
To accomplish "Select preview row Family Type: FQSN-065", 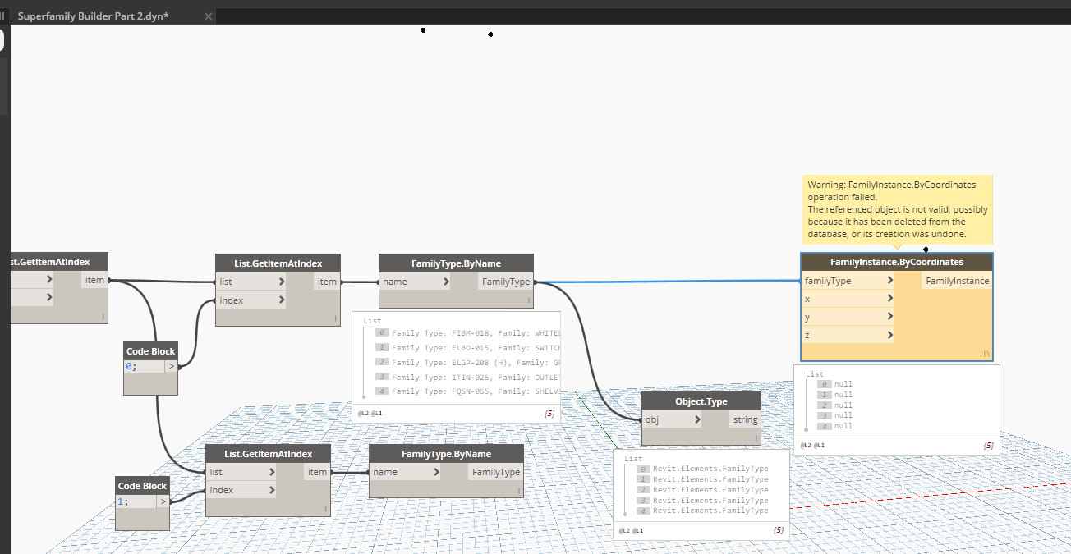I will 467,391.
